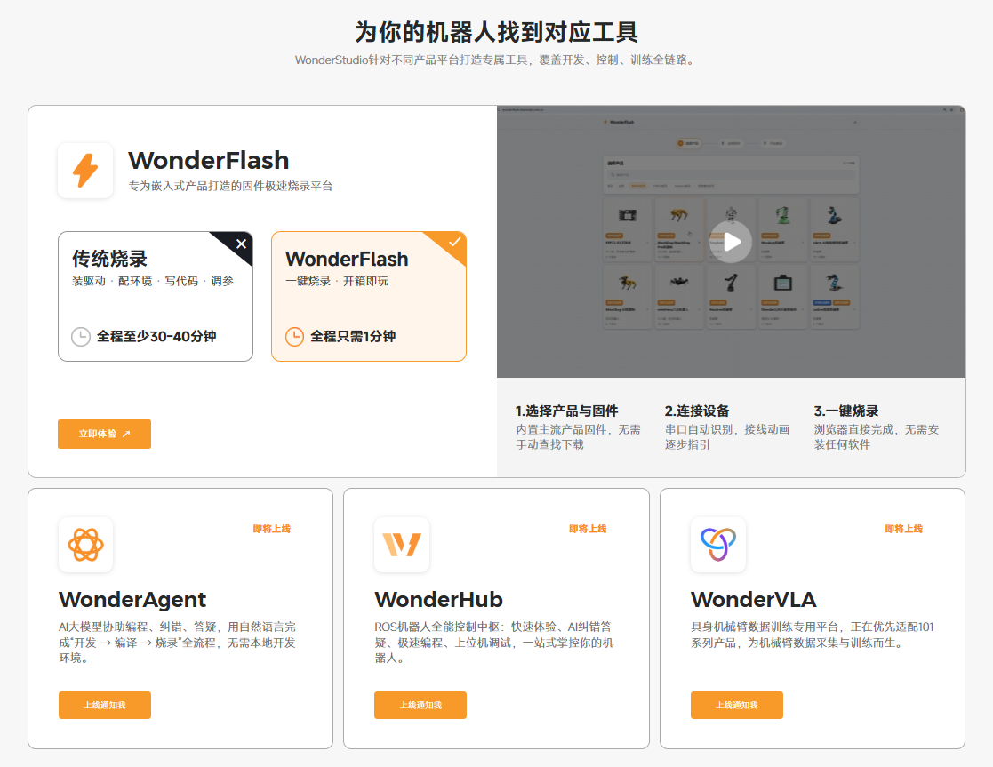This screenshot has width=993, height=767.
Task: Click the WonderHub orange W logo
Action: 402,545
